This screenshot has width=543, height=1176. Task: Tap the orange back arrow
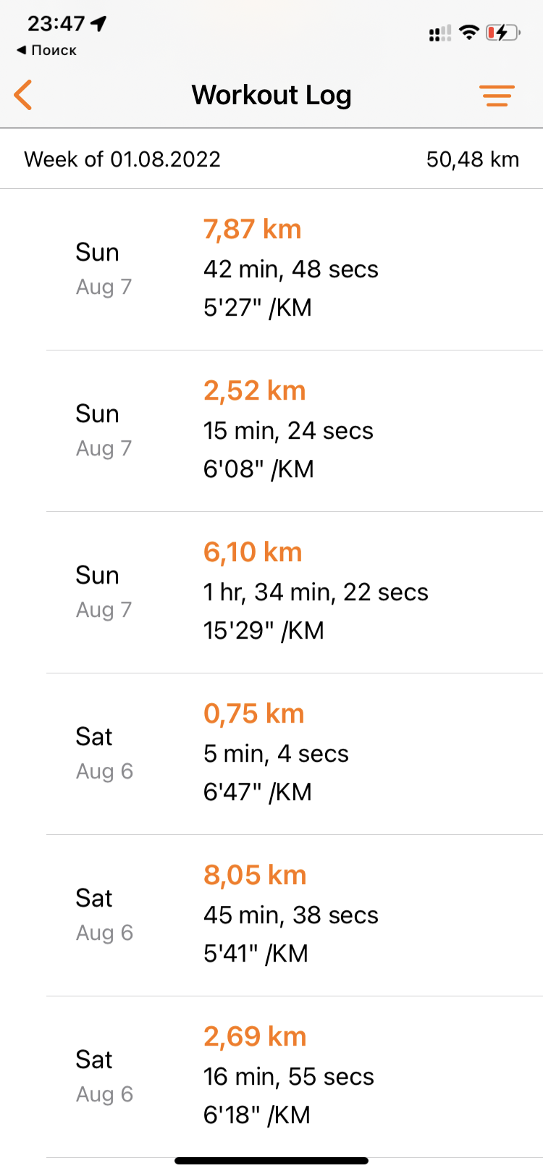(23, 95)
